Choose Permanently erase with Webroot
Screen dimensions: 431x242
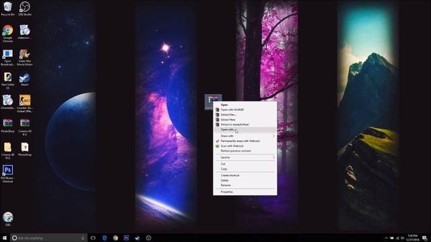tap(245, 141)
